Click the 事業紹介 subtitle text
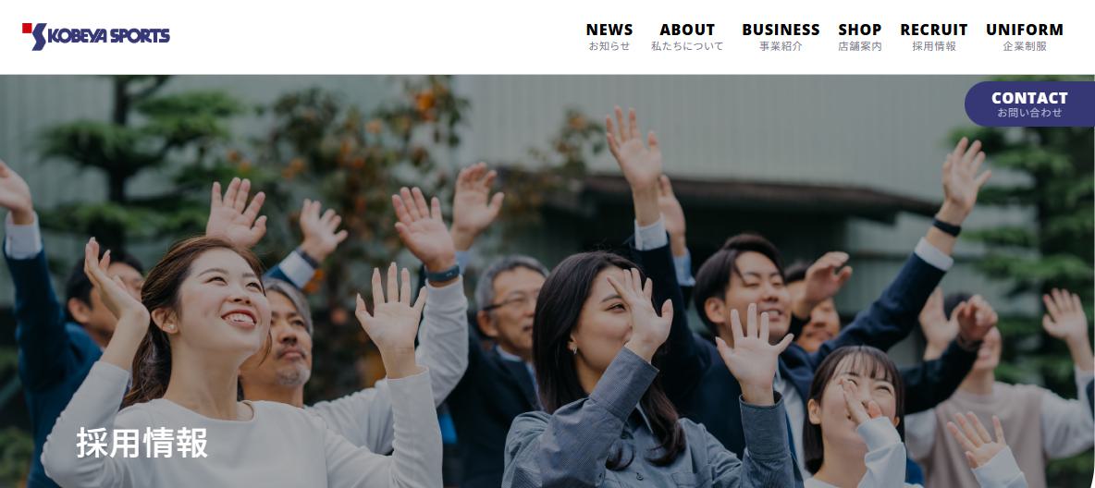This screenshot has width=1095, height=488. pos(781,46)
